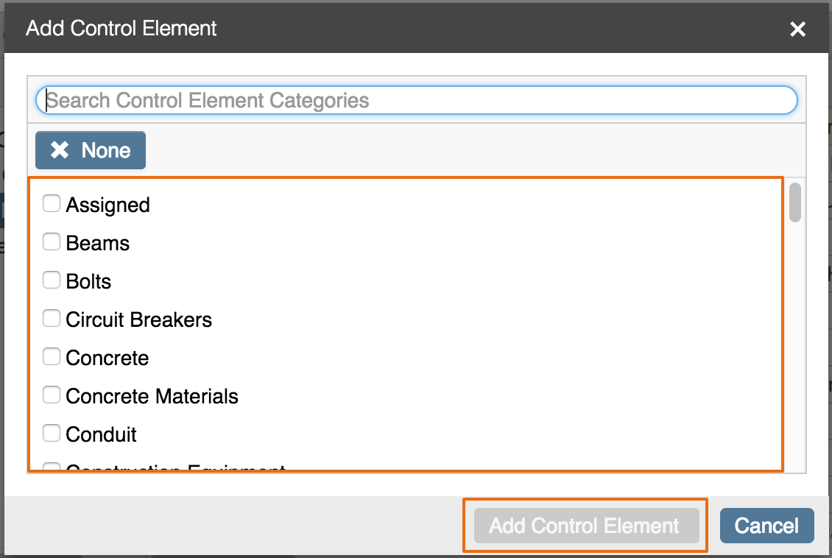Focus the Search Control Element Categories field
832x558 pixels.
pos(417,100)
